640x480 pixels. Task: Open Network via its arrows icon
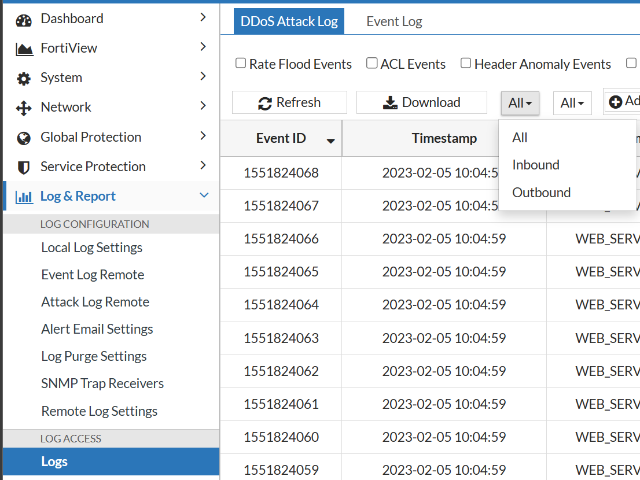pyautogui.click(x=23, y=107)
